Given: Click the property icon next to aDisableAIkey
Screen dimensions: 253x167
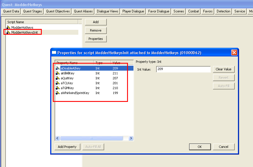Looking at the screenshot, I should point(58,68).
